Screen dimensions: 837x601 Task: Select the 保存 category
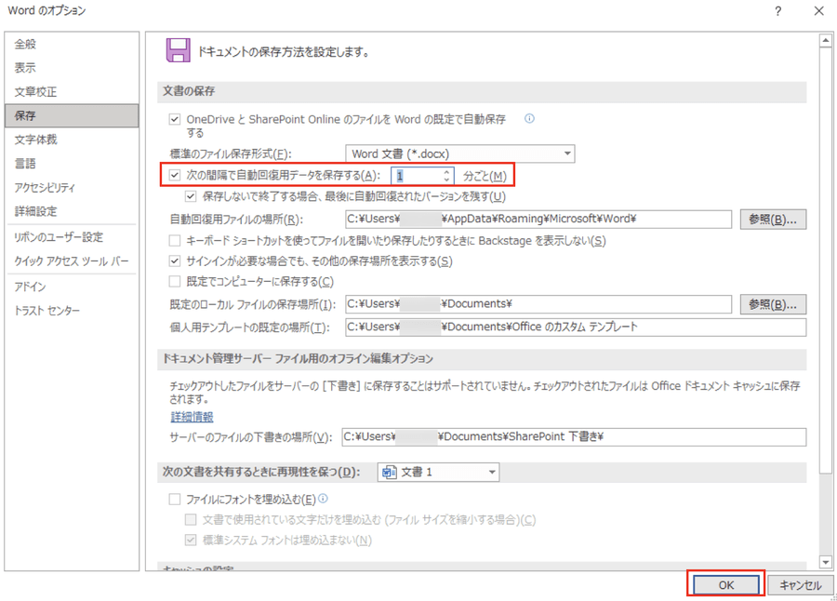72,115
